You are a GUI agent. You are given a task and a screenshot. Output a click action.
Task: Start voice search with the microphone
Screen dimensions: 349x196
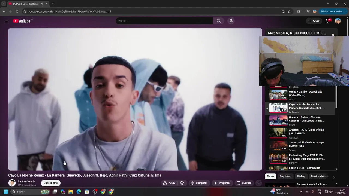pyautogui.click(x=231, y=21)
